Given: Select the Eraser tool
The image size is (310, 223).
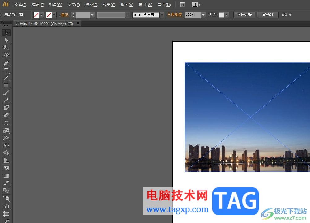Looking at the screenshot, I should click(6, 115).
